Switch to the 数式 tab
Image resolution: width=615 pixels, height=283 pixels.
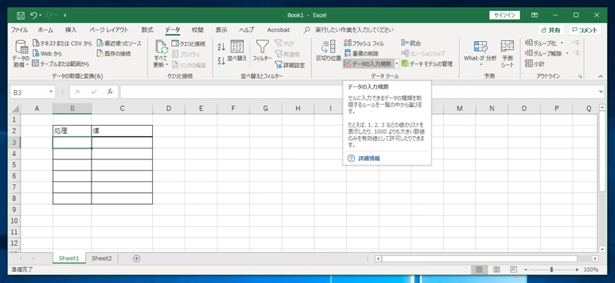(147, 30)
